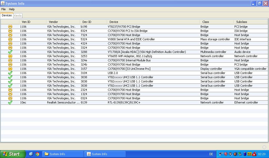Click the status icon of Dev ID 4324 row
The image size is (269, 158).
pos(10,43)
